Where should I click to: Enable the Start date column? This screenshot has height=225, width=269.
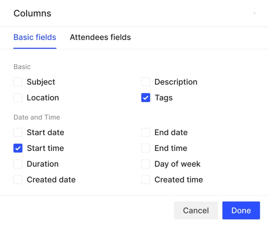pyautogui.click(x=18, y=133)
